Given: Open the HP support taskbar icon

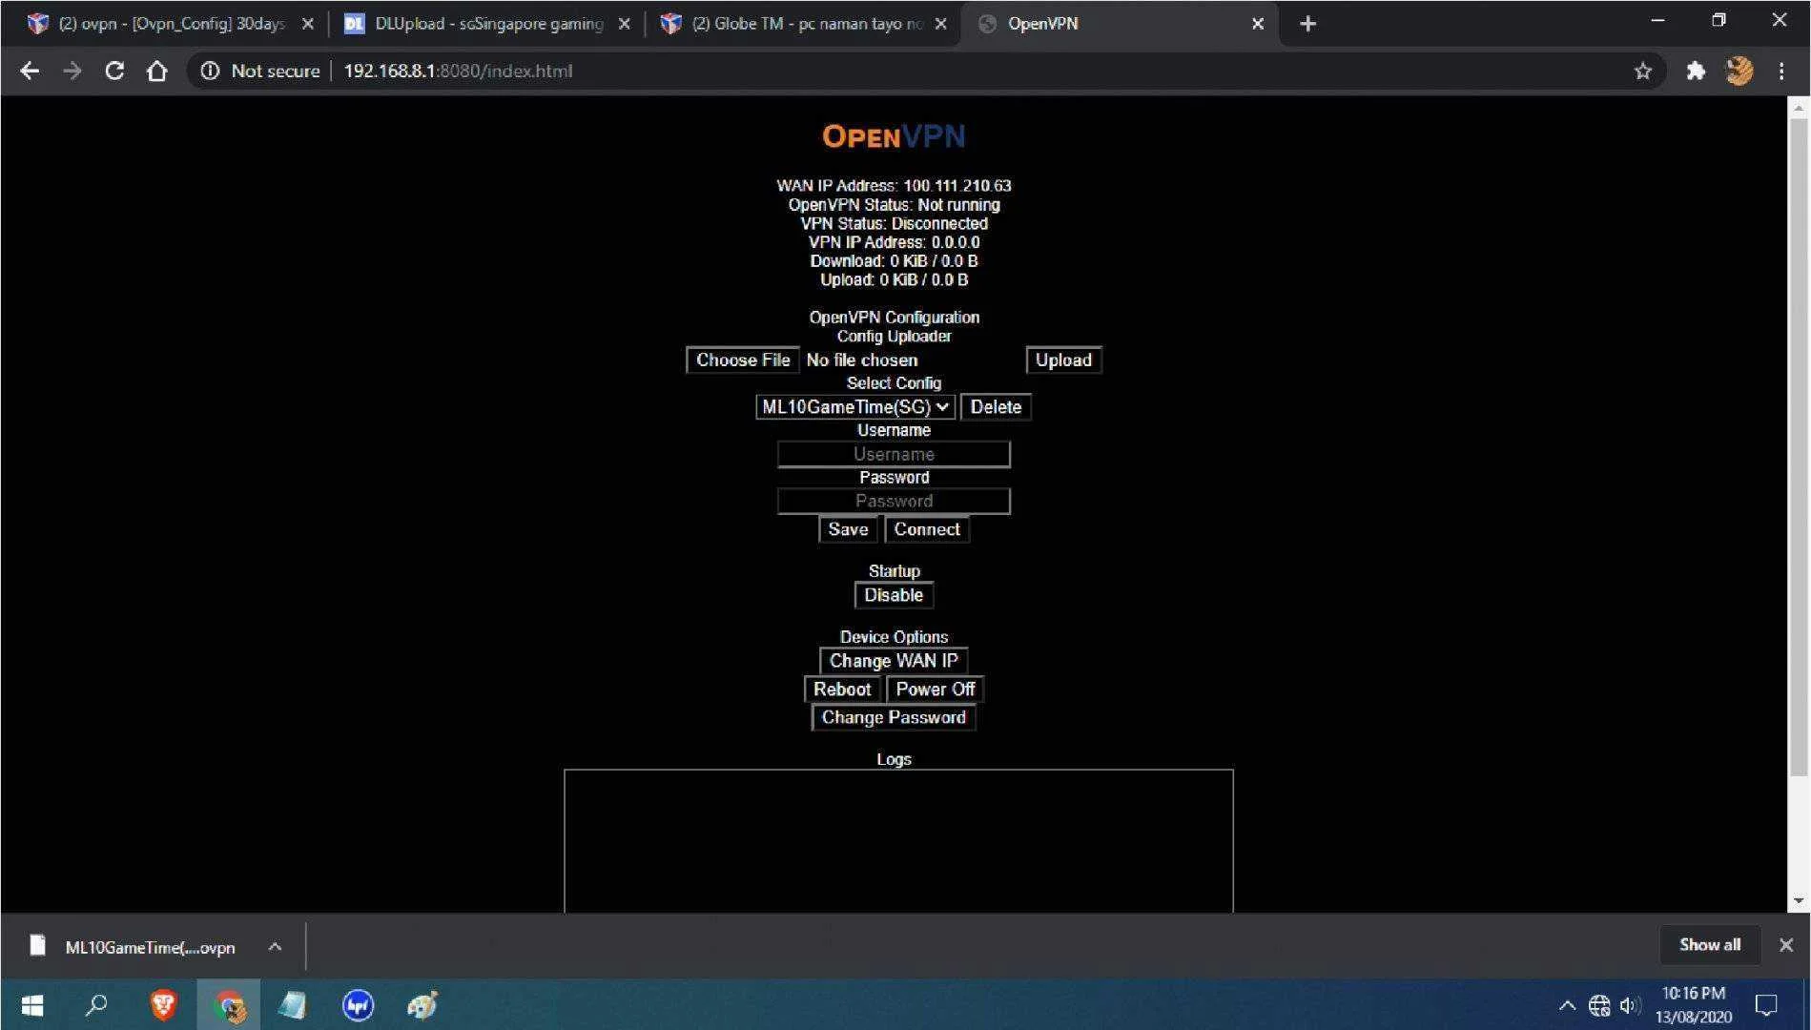Looking at the screenshot, I should pos(358,1005).
